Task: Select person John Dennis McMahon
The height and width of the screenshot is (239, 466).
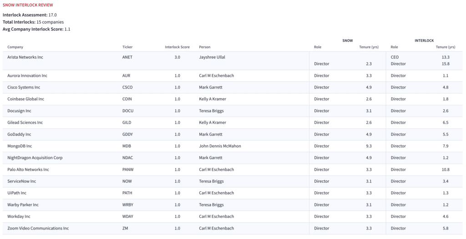Action: pos(220,146)
